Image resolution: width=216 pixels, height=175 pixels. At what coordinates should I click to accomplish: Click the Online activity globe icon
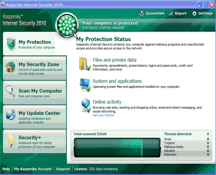point(86,106)
